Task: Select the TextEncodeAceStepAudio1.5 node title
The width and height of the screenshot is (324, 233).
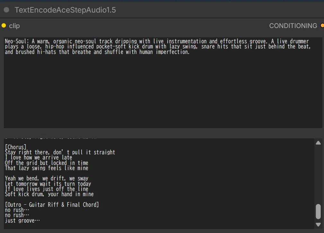Action: (x=65, y=10)
